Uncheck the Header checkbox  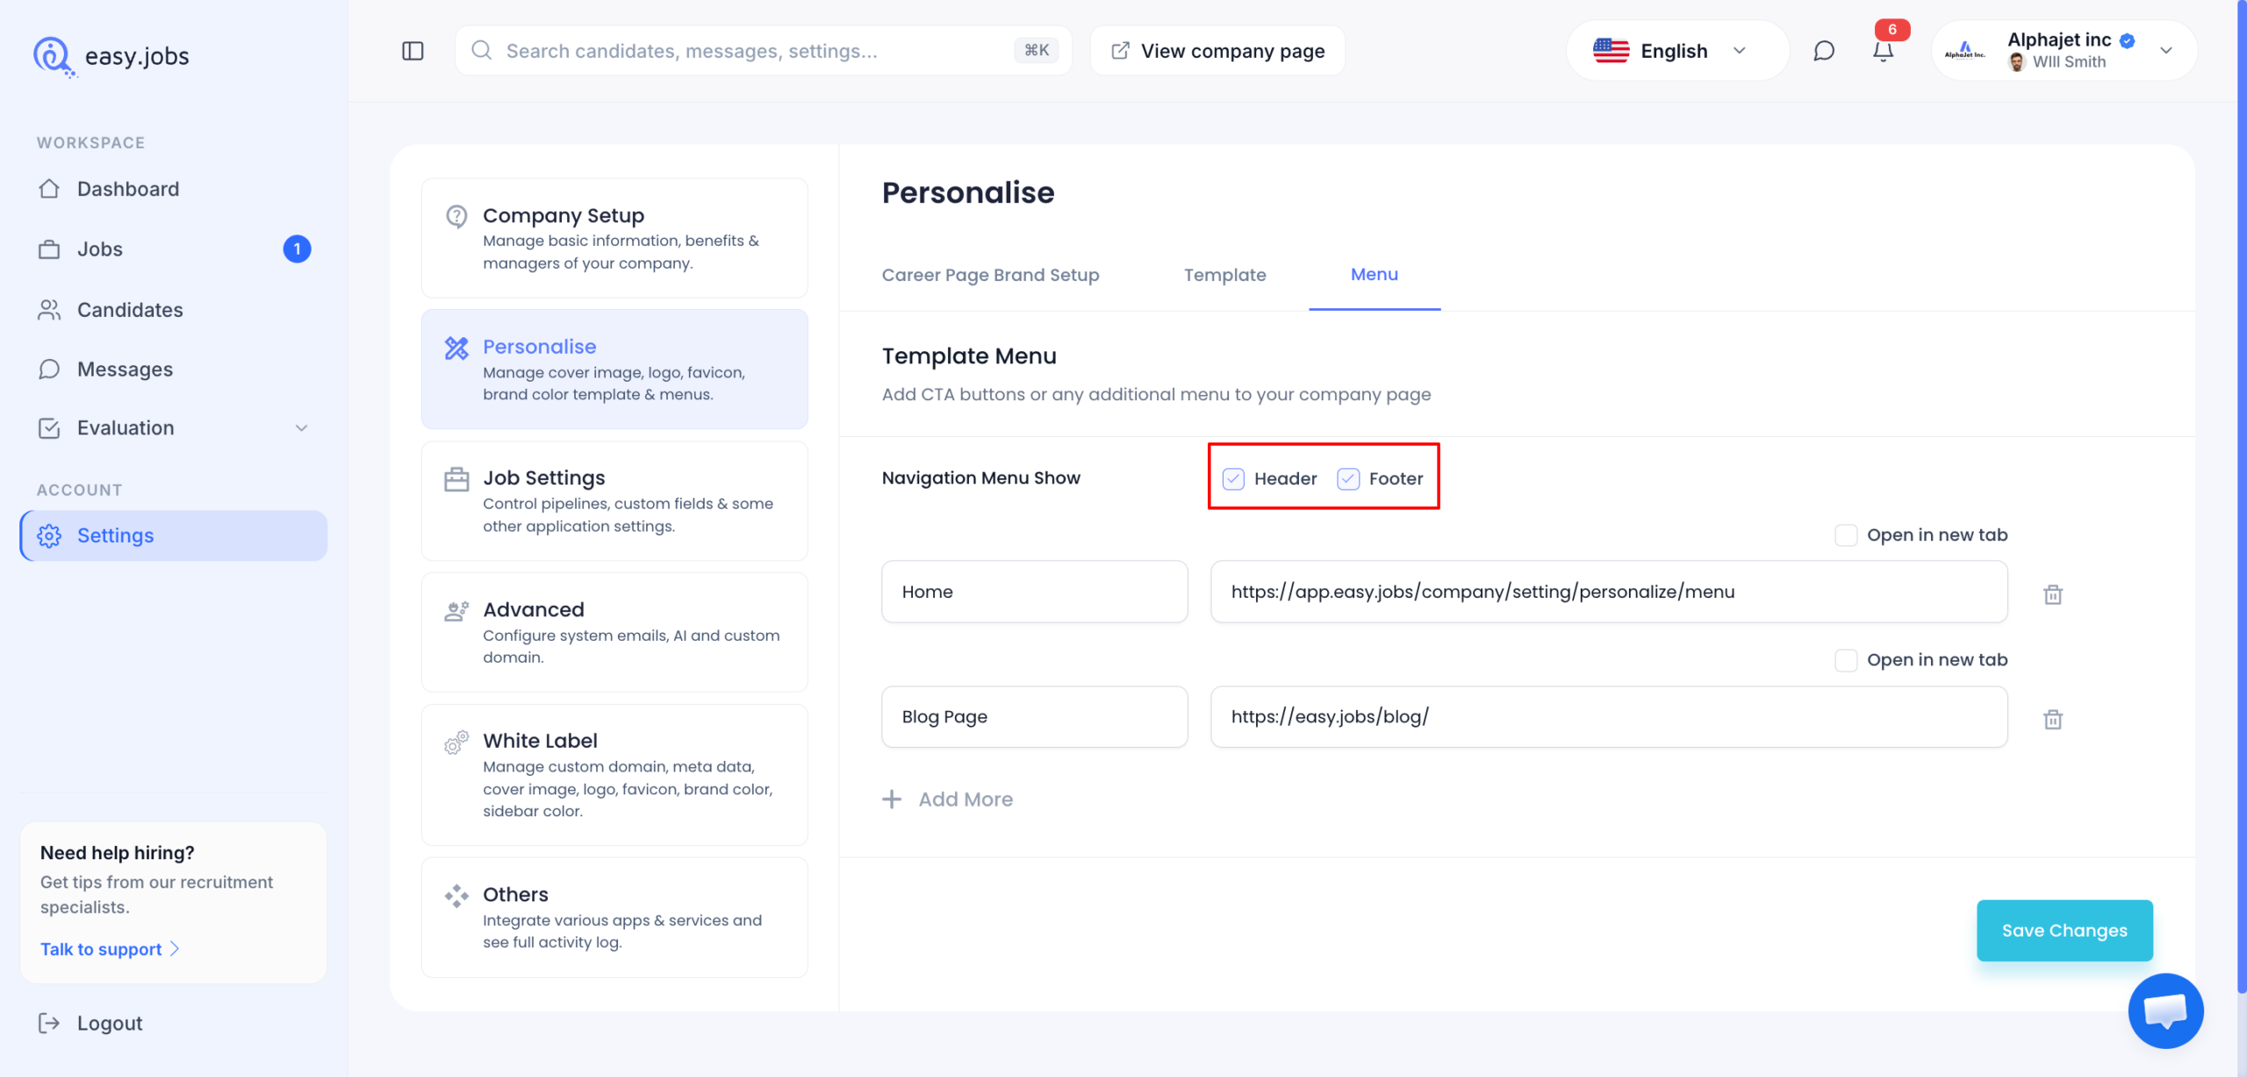[1233, 478]
